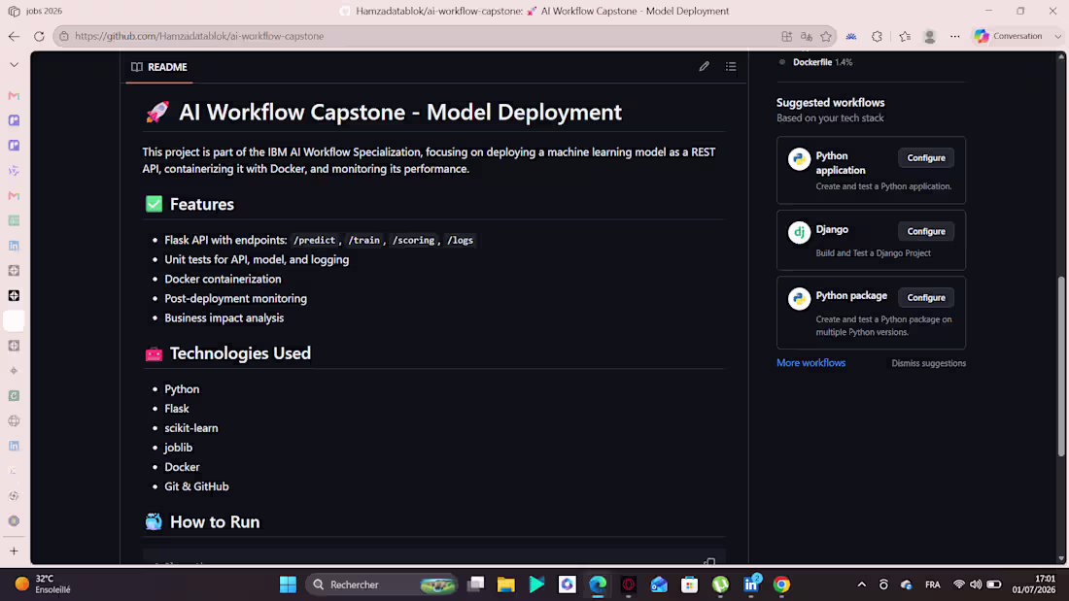
Task: Add a new tab with plus icon
Action: [15, 551]
